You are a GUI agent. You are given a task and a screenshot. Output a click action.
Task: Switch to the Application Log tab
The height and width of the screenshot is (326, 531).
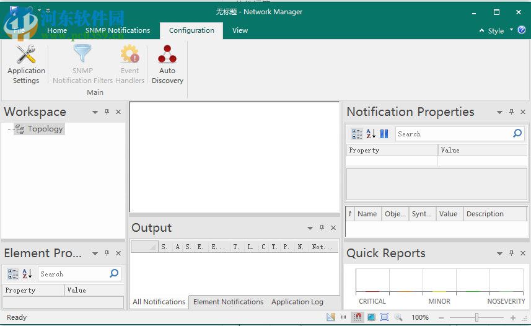point(297,302)
